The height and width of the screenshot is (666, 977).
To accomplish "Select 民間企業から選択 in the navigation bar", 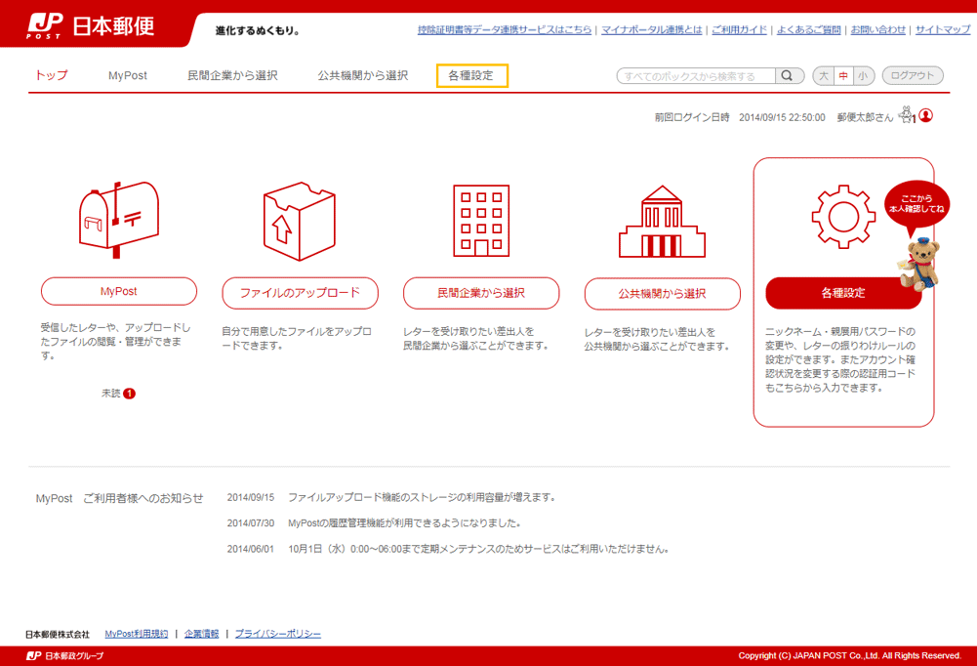I will pos(232,75).
